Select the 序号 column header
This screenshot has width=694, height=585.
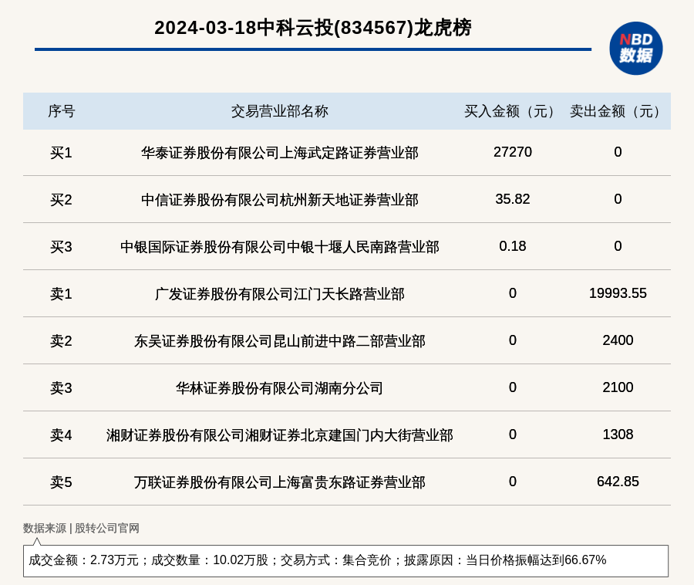pyautogui.click(x=62, y=111)
